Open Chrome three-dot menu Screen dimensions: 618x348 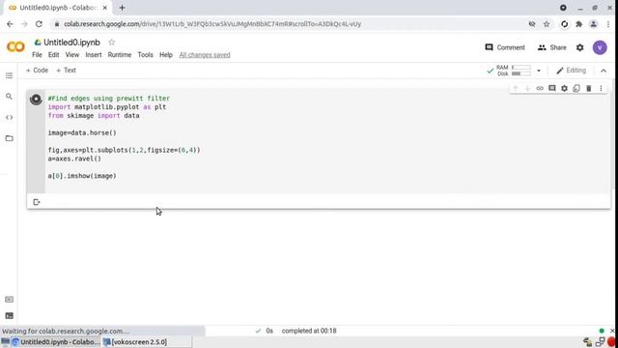click(608, 24)
